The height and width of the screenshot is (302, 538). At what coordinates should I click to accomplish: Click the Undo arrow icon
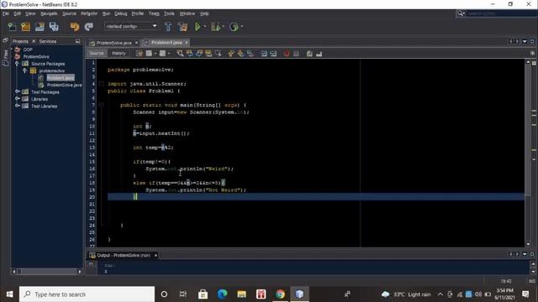pos(75,26)
